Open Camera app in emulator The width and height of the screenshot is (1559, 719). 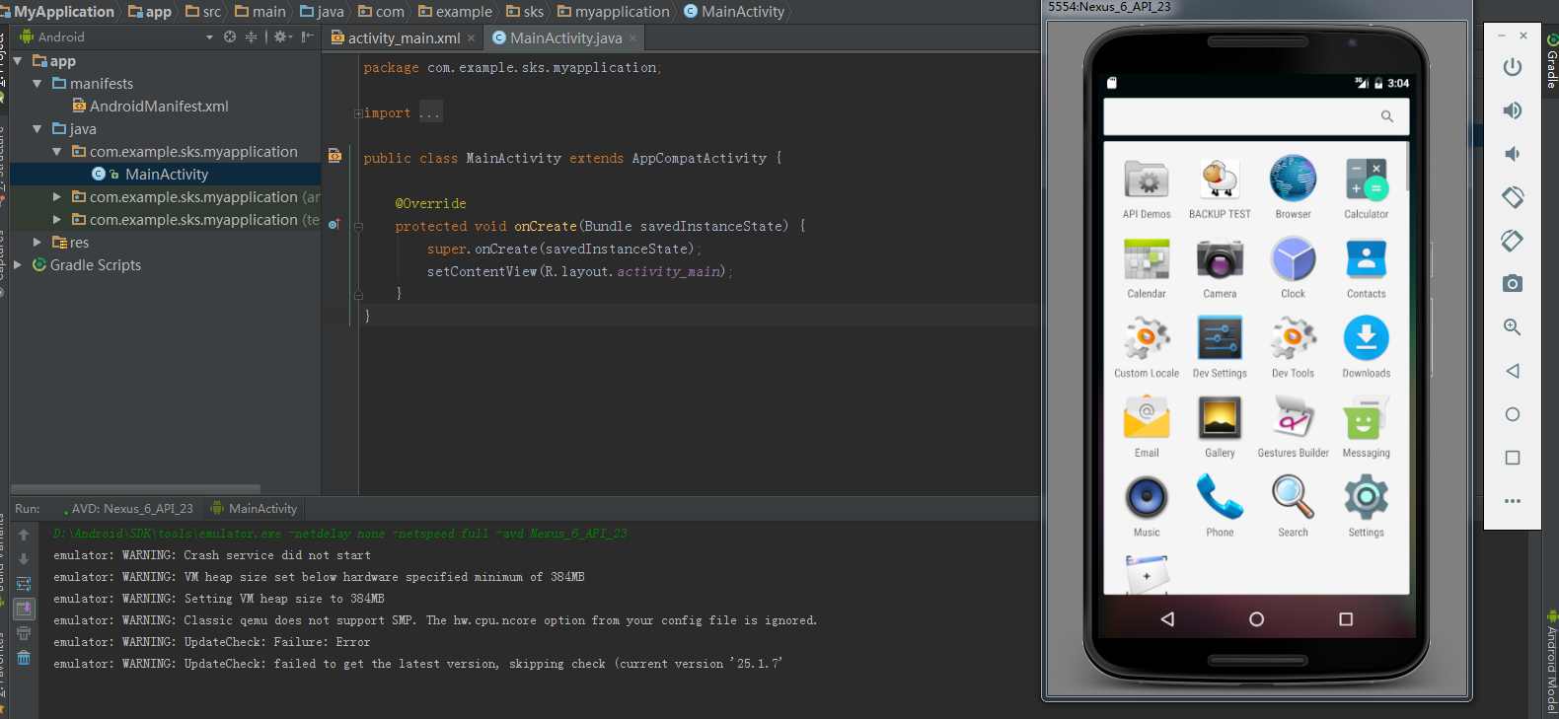1220,267
